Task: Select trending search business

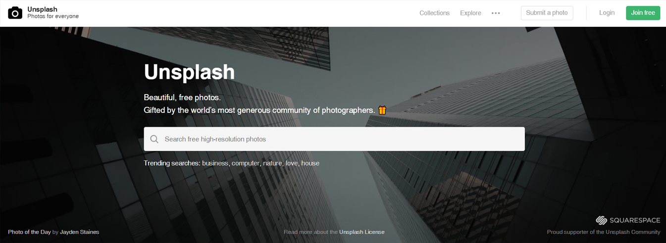Action: (x=215, y=163)
